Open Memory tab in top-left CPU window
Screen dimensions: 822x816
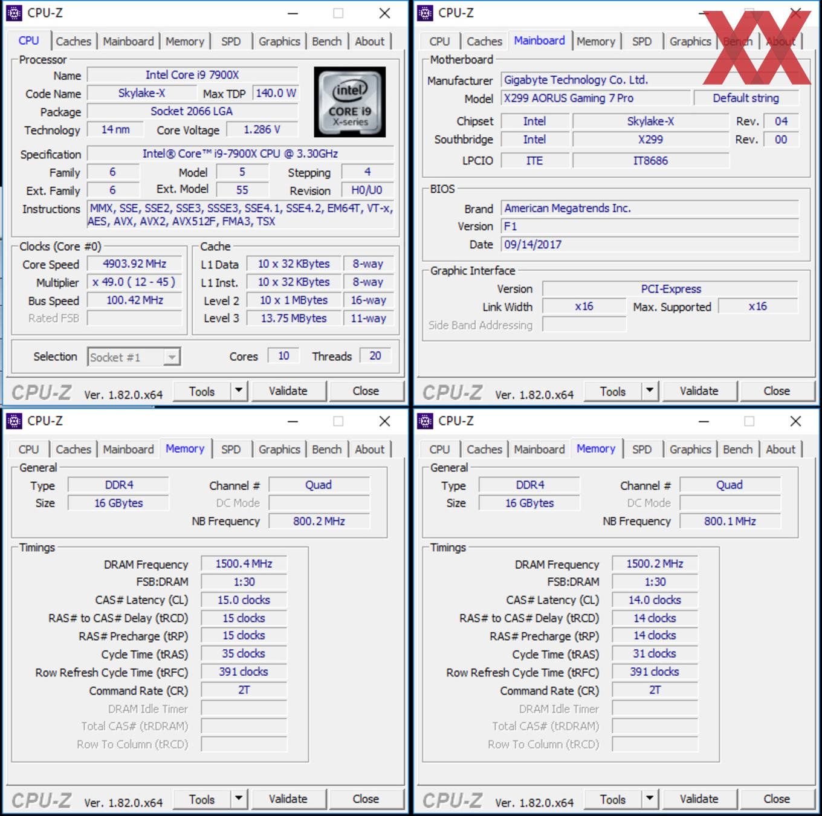coord(184,41)
